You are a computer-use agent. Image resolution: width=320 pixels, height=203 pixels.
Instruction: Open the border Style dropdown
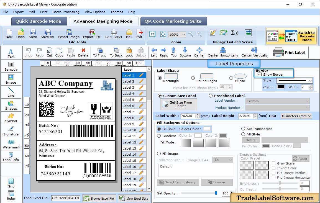(x=295, y=81)
